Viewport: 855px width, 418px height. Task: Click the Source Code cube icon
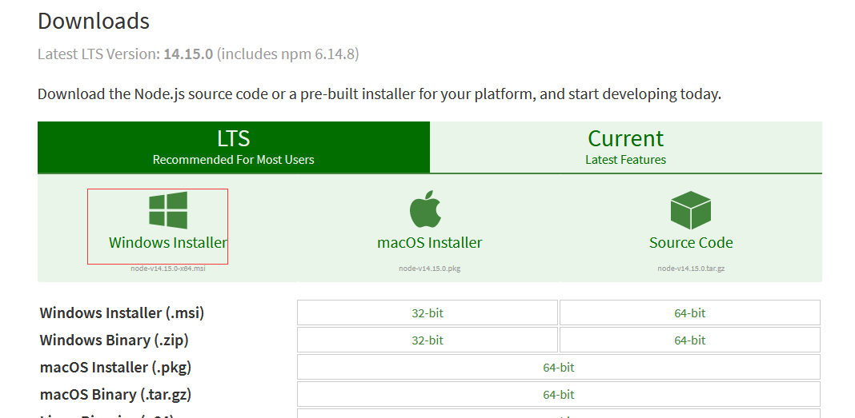click(690, 210)
